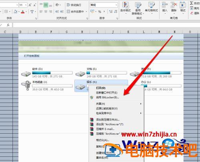The image size is (200, 162).
Task: Click the 软件 (D:) drive capacity bar
Action: point(52,73)
